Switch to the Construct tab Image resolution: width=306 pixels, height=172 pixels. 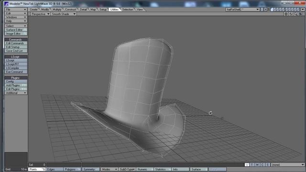point(70,10)
